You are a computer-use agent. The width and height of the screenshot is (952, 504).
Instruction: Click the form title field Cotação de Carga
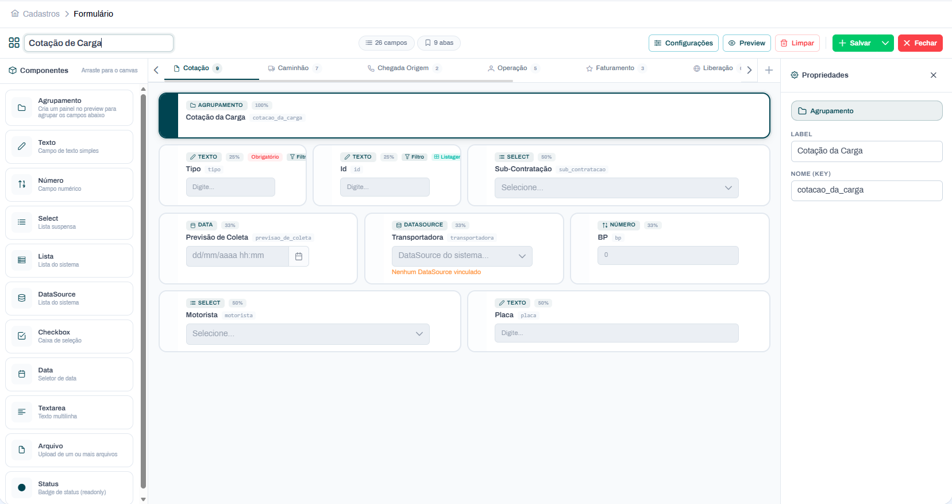coord(99,43)
